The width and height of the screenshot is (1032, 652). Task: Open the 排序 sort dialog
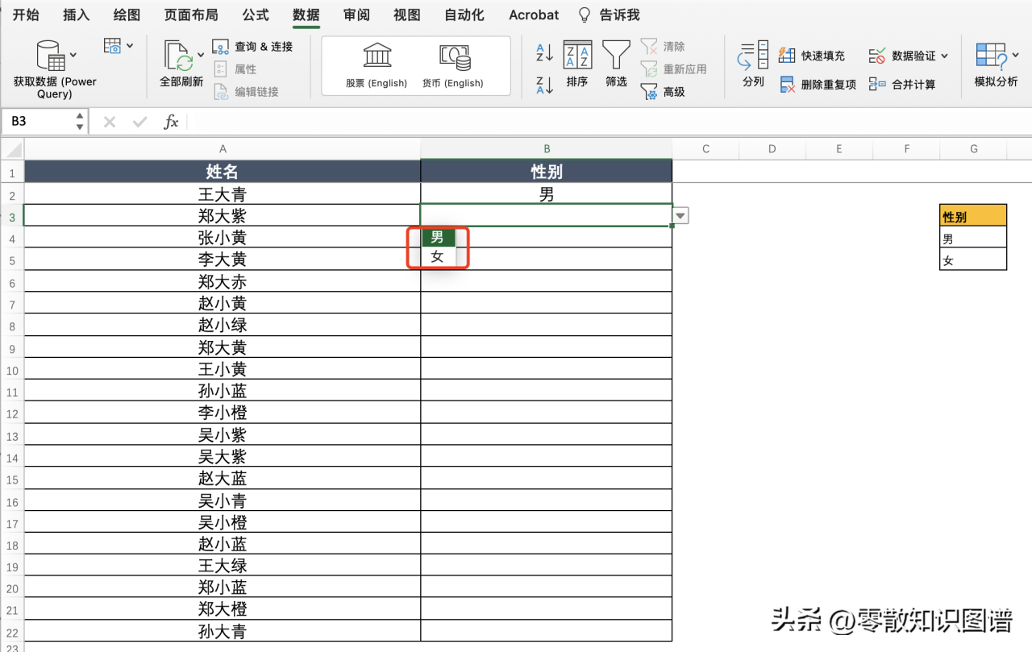[577, 64]
